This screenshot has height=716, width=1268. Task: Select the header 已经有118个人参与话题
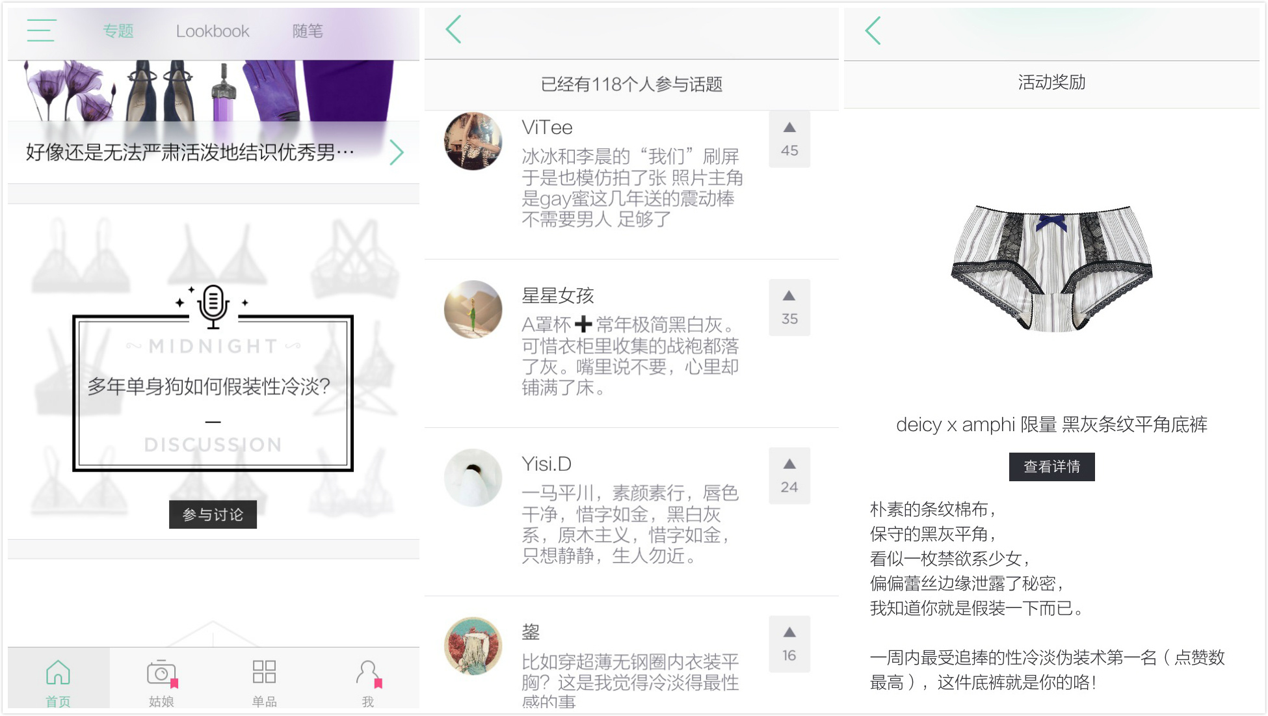coord(631,85)
